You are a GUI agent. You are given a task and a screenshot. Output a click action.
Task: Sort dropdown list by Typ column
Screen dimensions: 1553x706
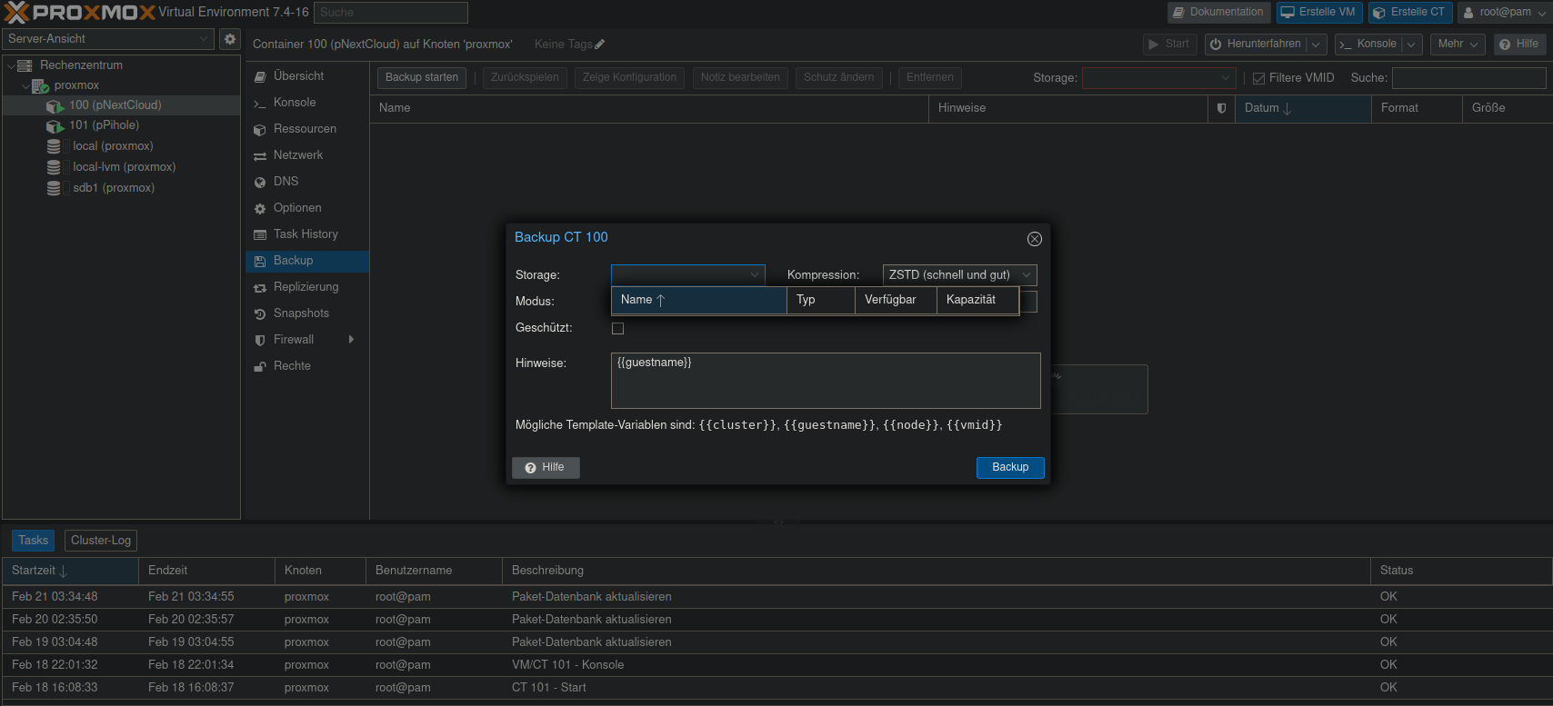821,300
